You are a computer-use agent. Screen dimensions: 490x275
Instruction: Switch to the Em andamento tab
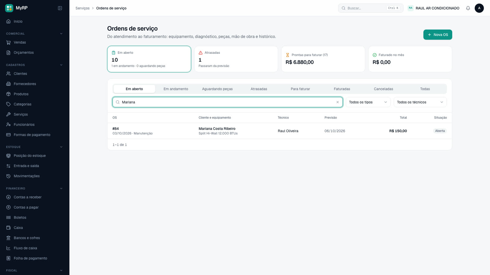176,89
